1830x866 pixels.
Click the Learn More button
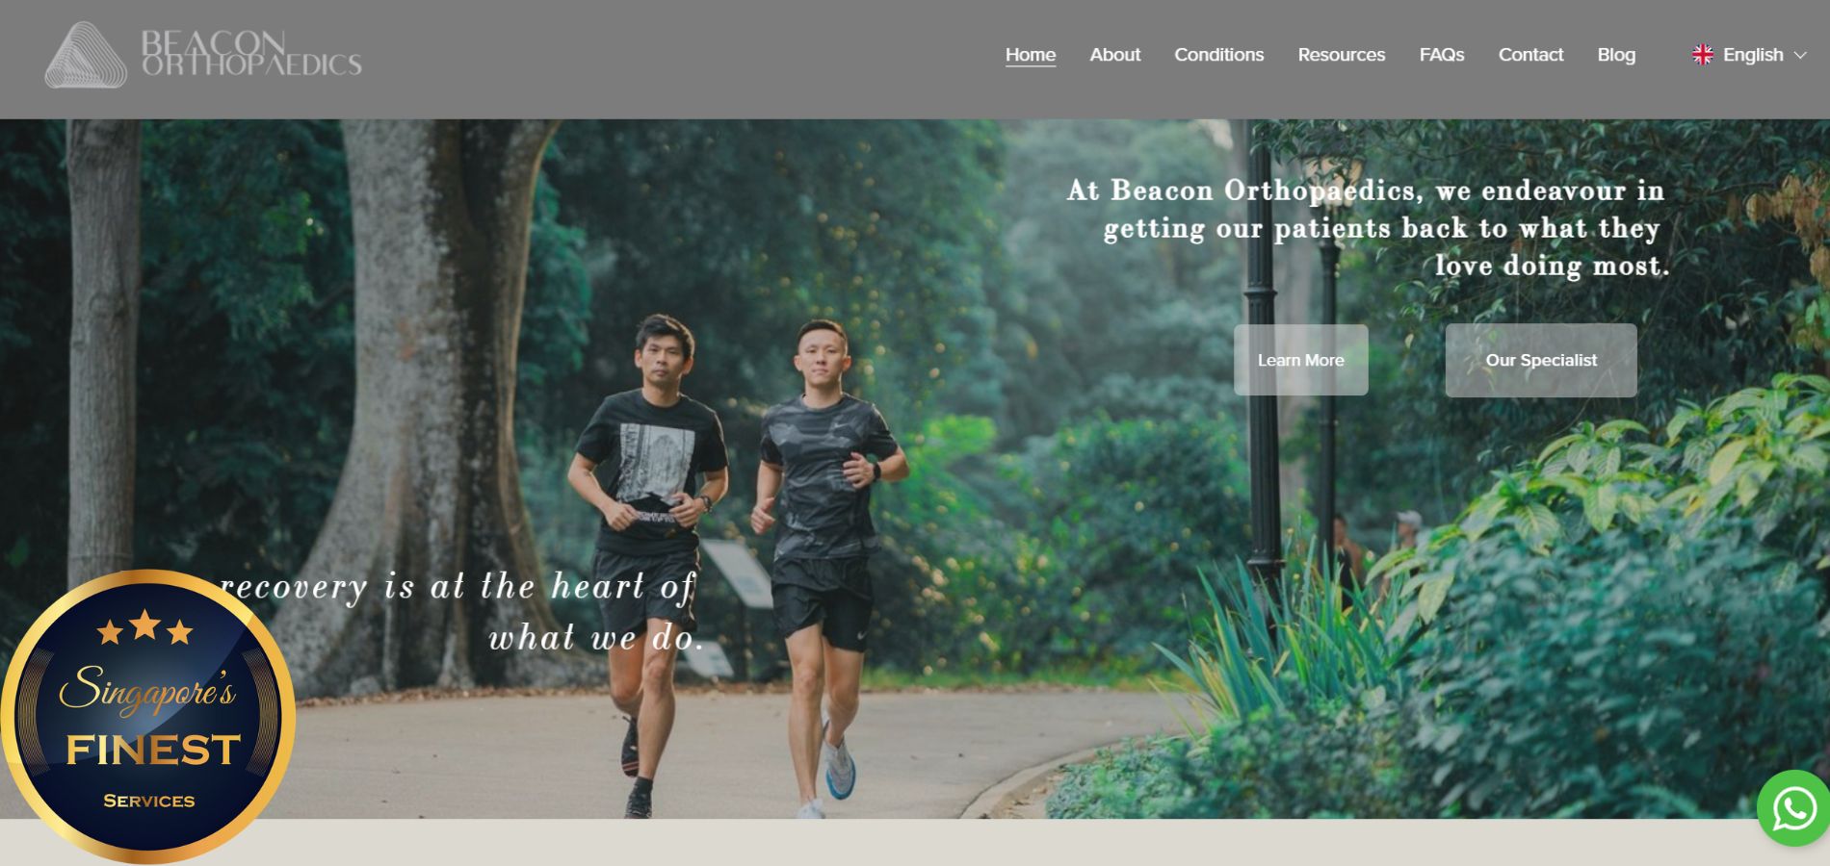1300,360
